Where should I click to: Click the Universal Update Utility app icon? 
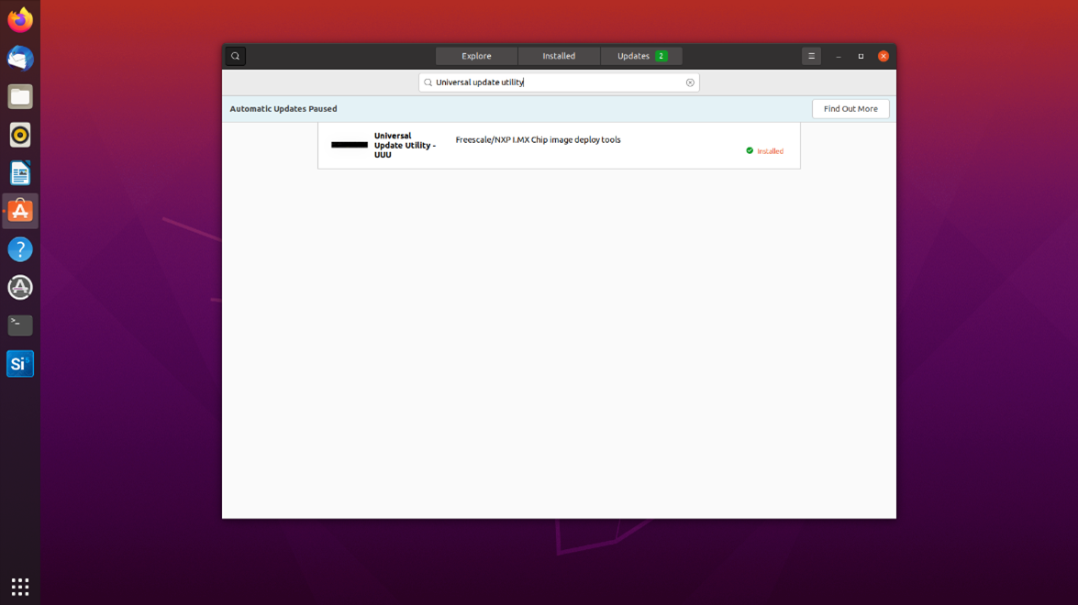coord(349,145)
